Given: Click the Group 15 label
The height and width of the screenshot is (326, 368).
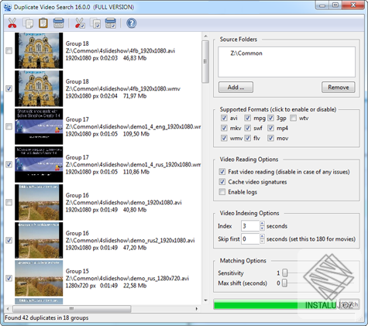Looking at the screenshot, I should pyautogui.click(x=77, y=271).
